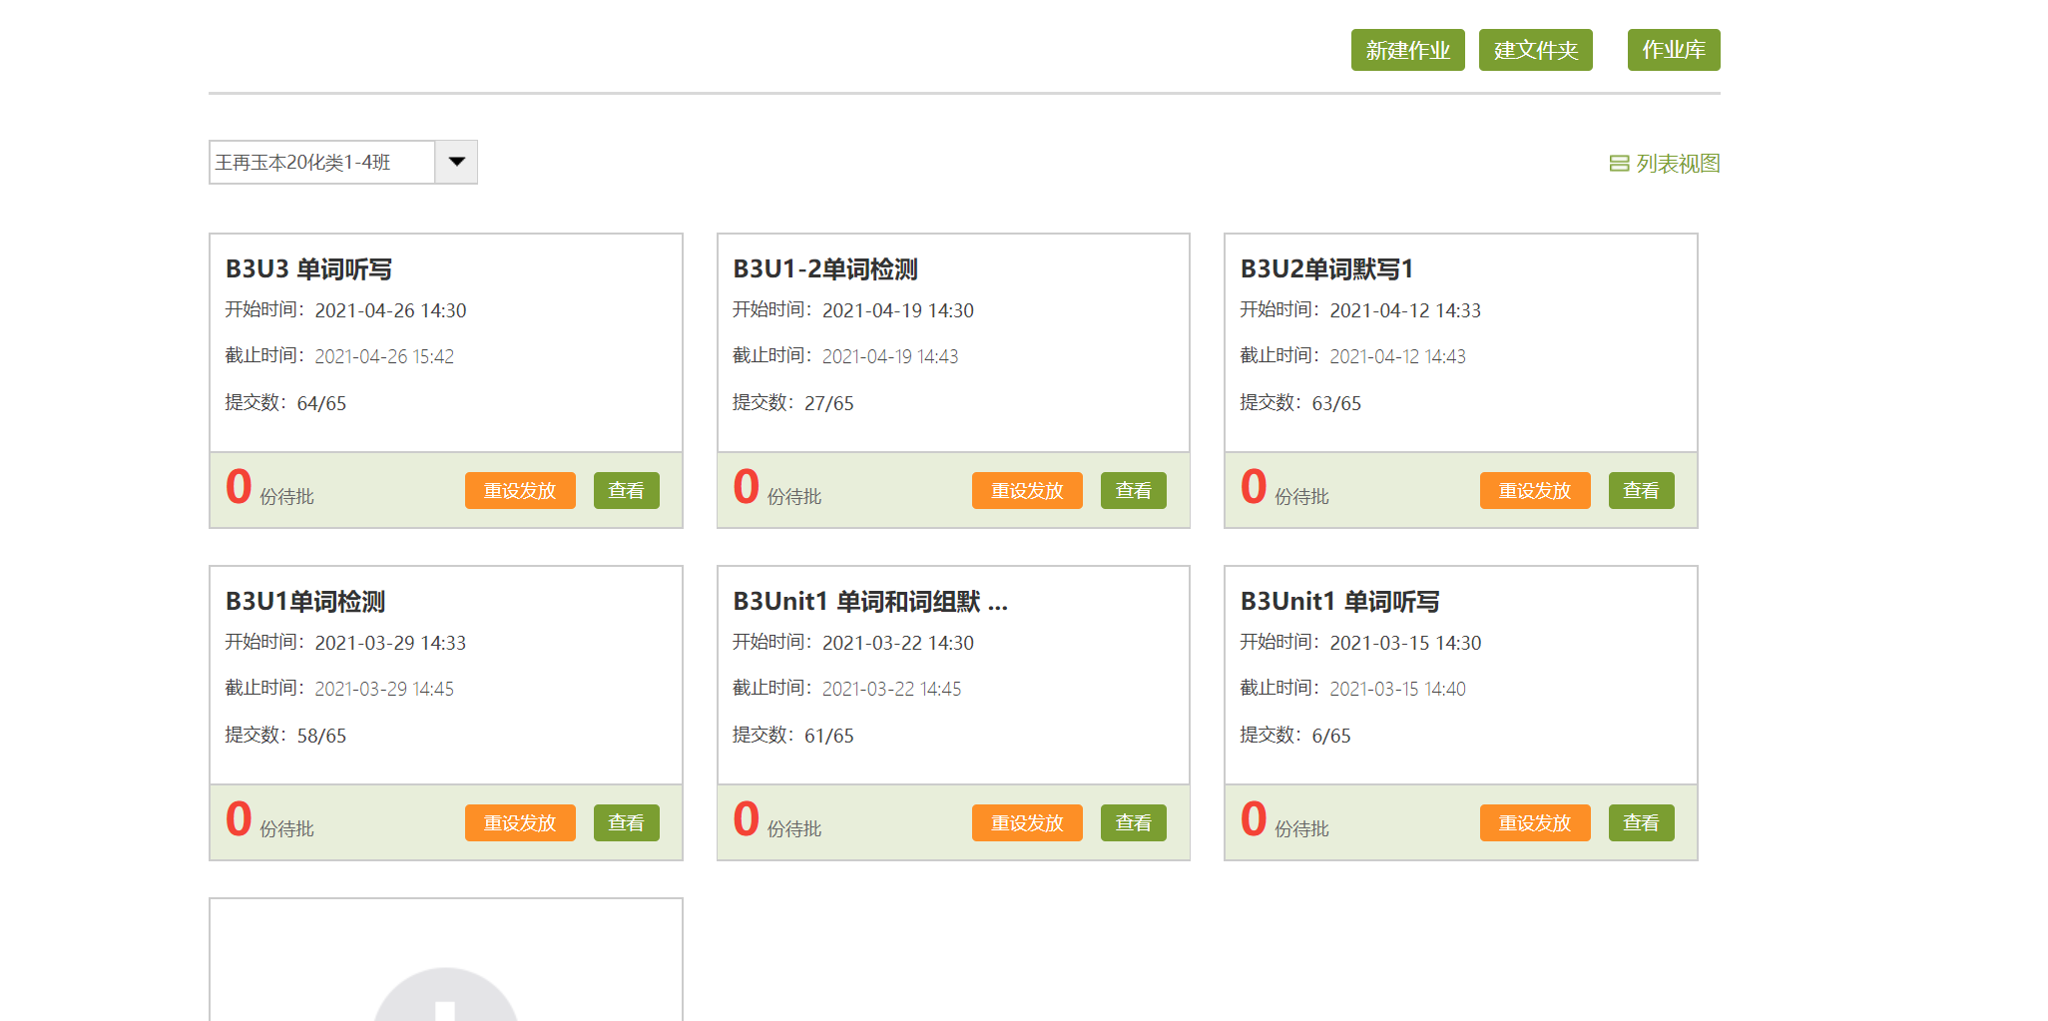
Task: Click 查看 on B3U1-2单词检测 card
Action: 1133,491
